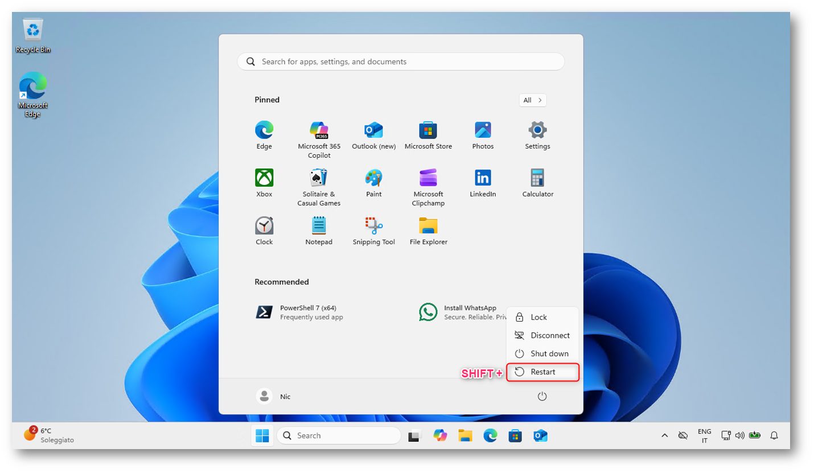
Task: Click the power button in Start menu
Action: (x=542, y=396)
